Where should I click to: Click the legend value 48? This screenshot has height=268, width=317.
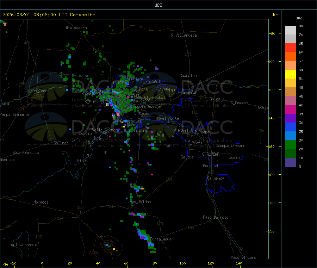click(x=301, y=88)
